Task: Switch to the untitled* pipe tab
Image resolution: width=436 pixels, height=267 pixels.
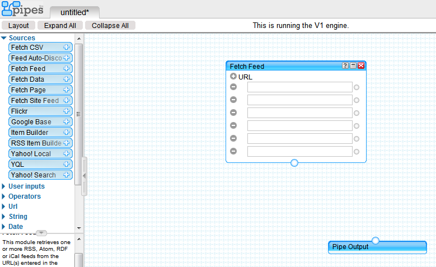Action: [74, 12]
